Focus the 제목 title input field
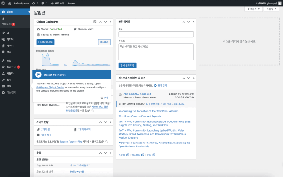This screenshot has height=177, width=283. (156, 34)
